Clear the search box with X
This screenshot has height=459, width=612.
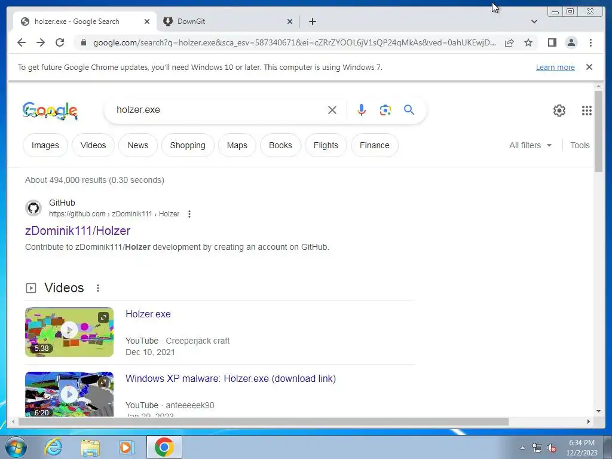point(332,110)
